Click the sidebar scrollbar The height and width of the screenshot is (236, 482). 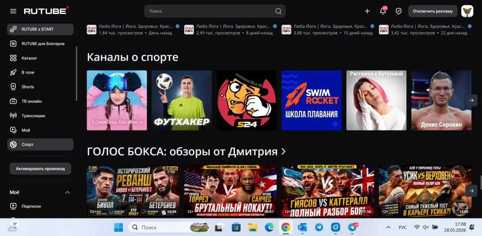pos(76,73)
